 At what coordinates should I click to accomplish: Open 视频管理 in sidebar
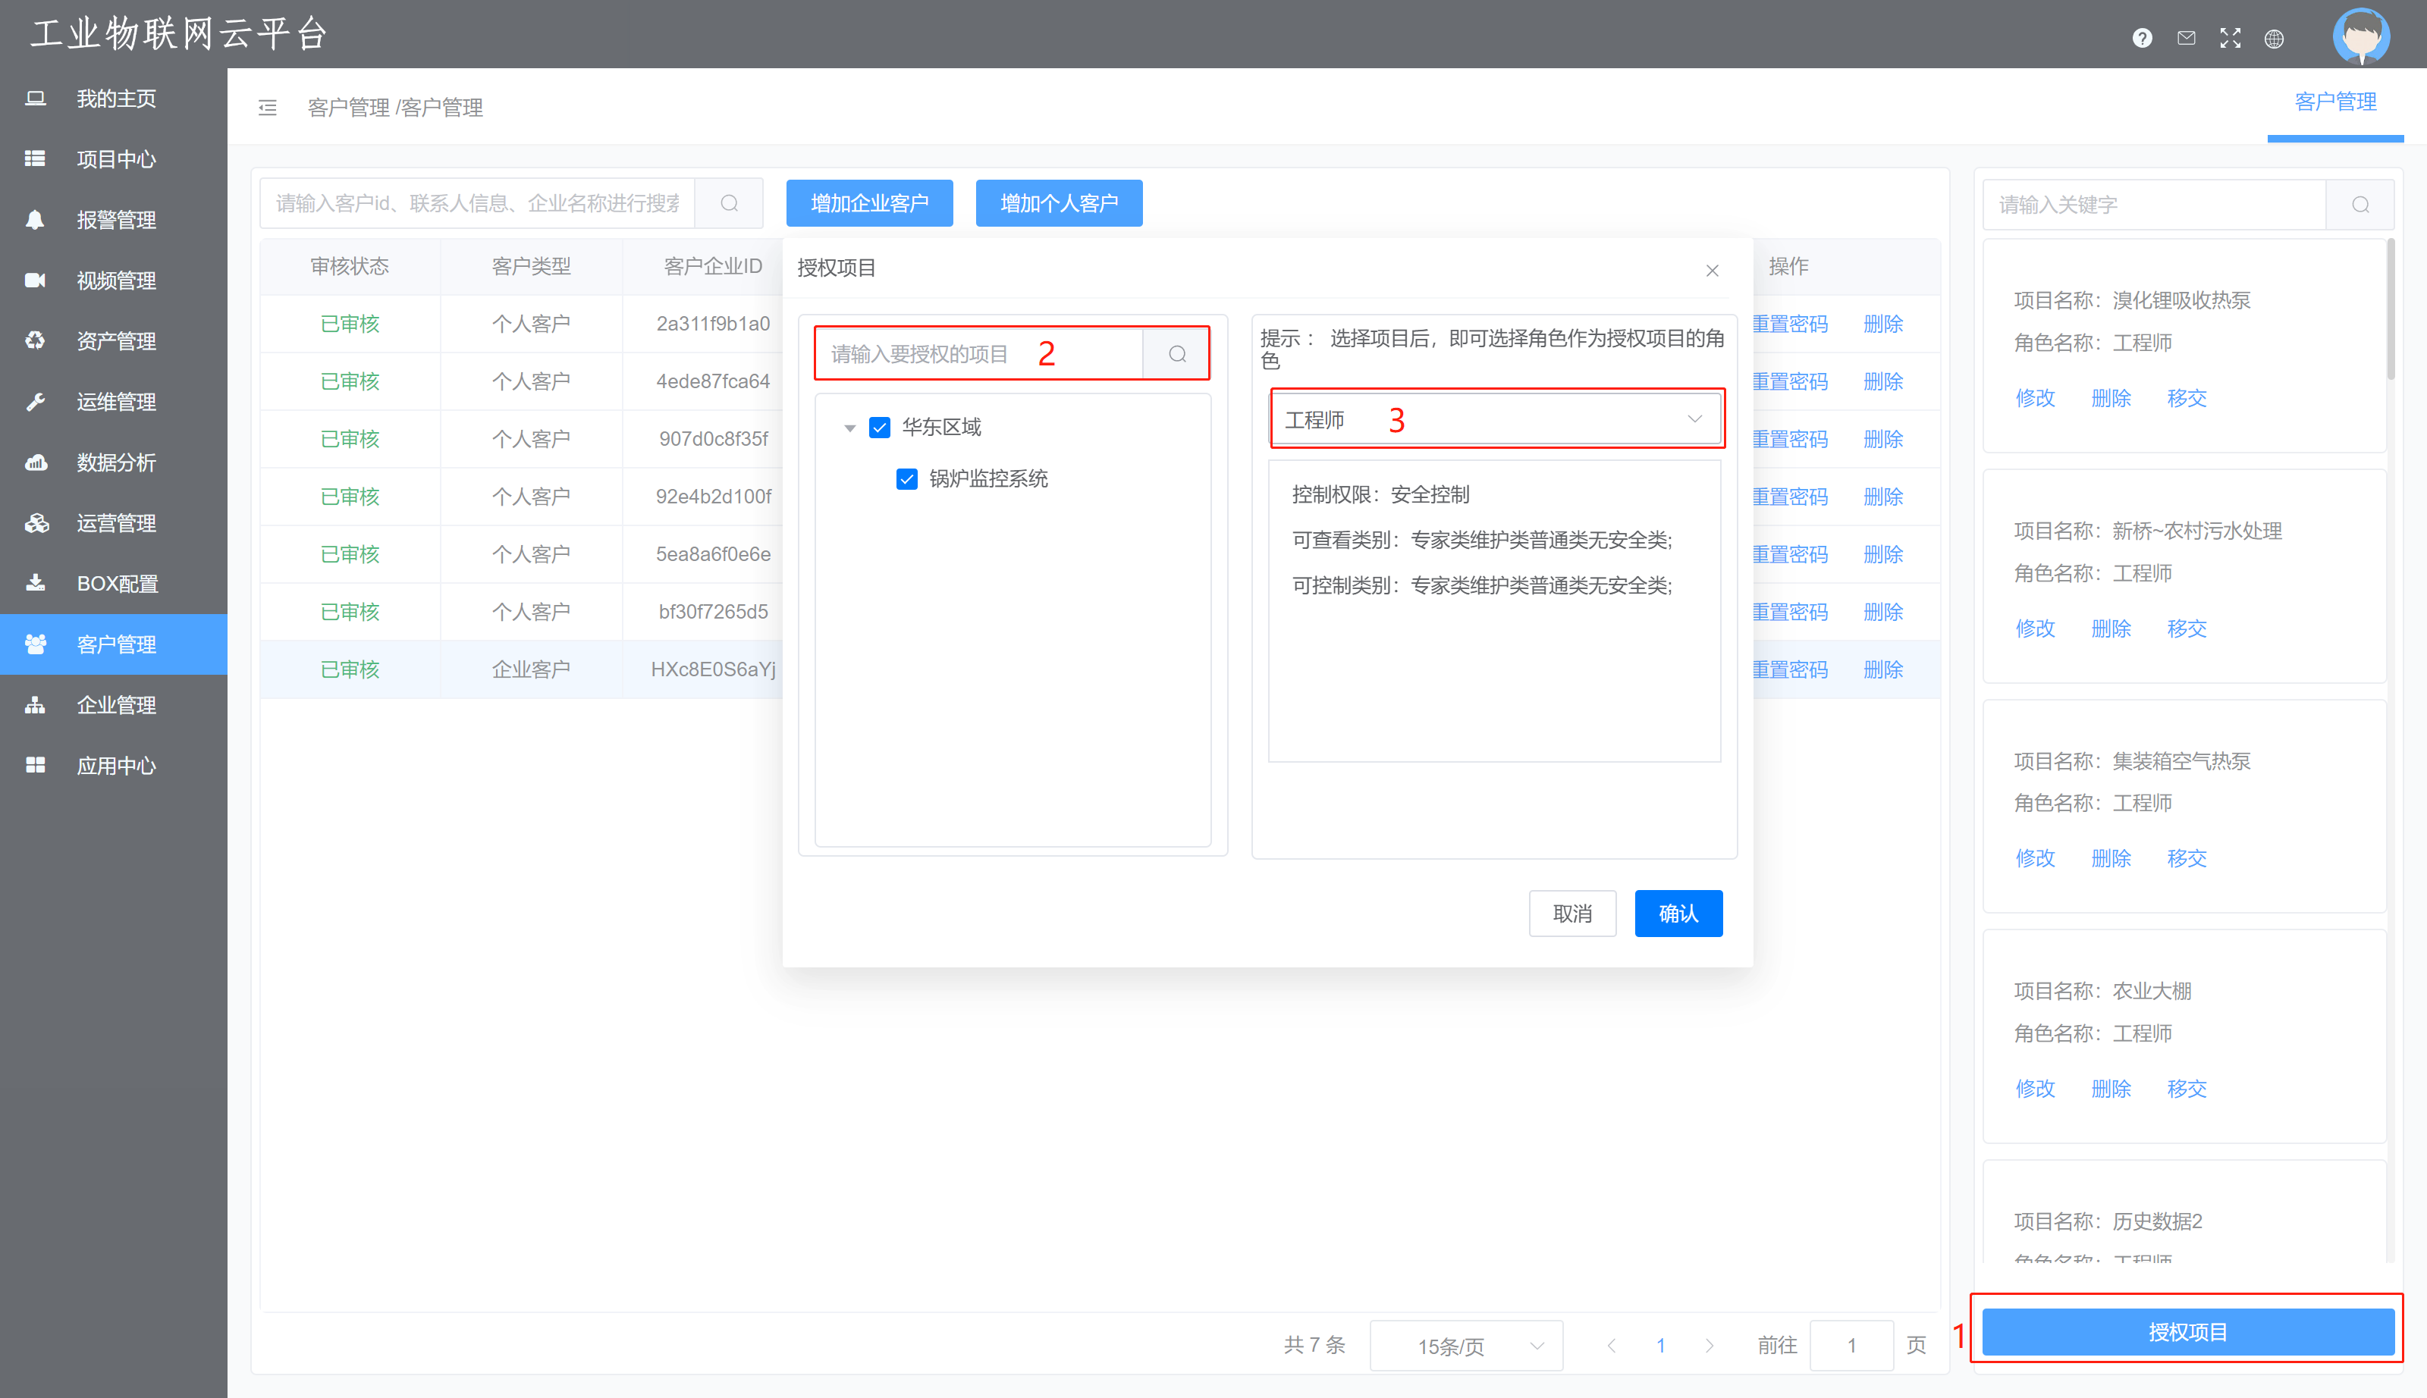[115, 281]
